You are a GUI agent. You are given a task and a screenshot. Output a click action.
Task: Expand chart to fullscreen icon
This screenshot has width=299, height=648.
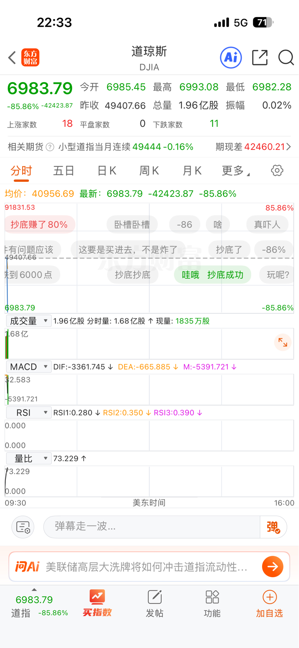(283, 342)
